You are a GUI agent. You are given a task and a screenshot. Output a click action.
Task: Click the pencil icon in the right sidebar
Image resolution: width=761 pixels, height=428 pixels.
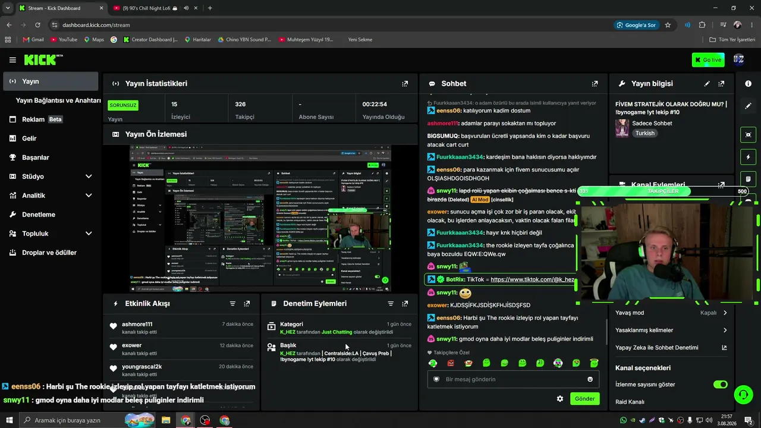pyautogui.click(x=748, y=106)
